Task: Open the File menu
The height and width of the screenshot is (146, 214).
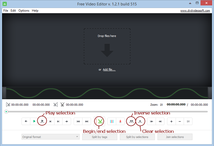Action: tap(6, 11)
